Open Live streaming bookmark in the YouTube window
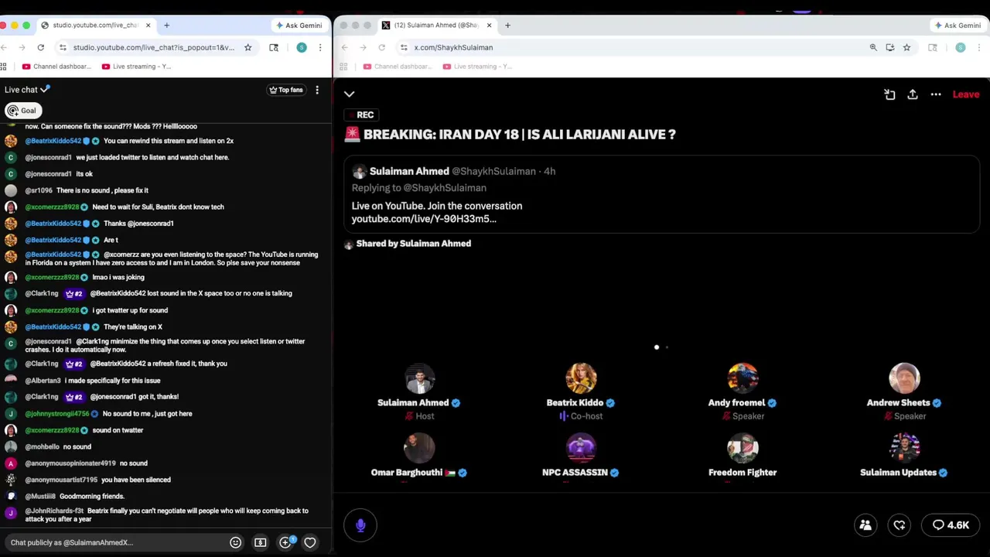990x557 pixels. click(x=136, y=67)
